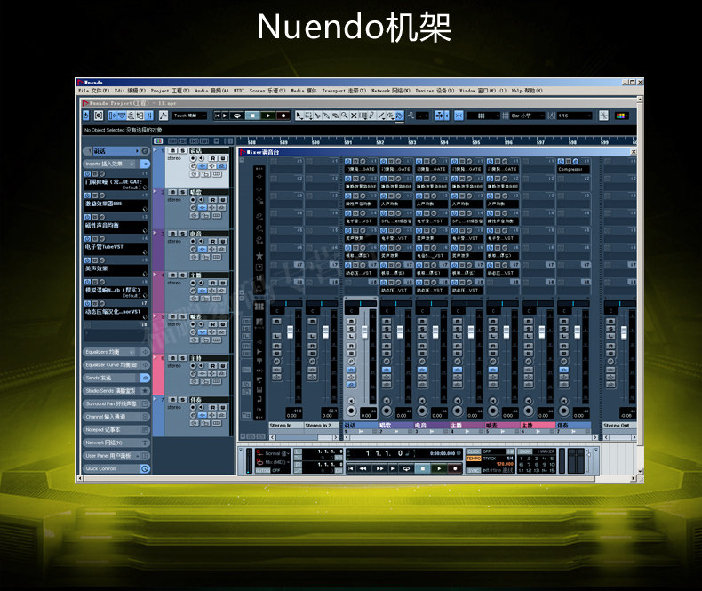702x591 pixels.
Task: Expand the Channel 输入通道 inspector section
Action: [x=116, y=417]
